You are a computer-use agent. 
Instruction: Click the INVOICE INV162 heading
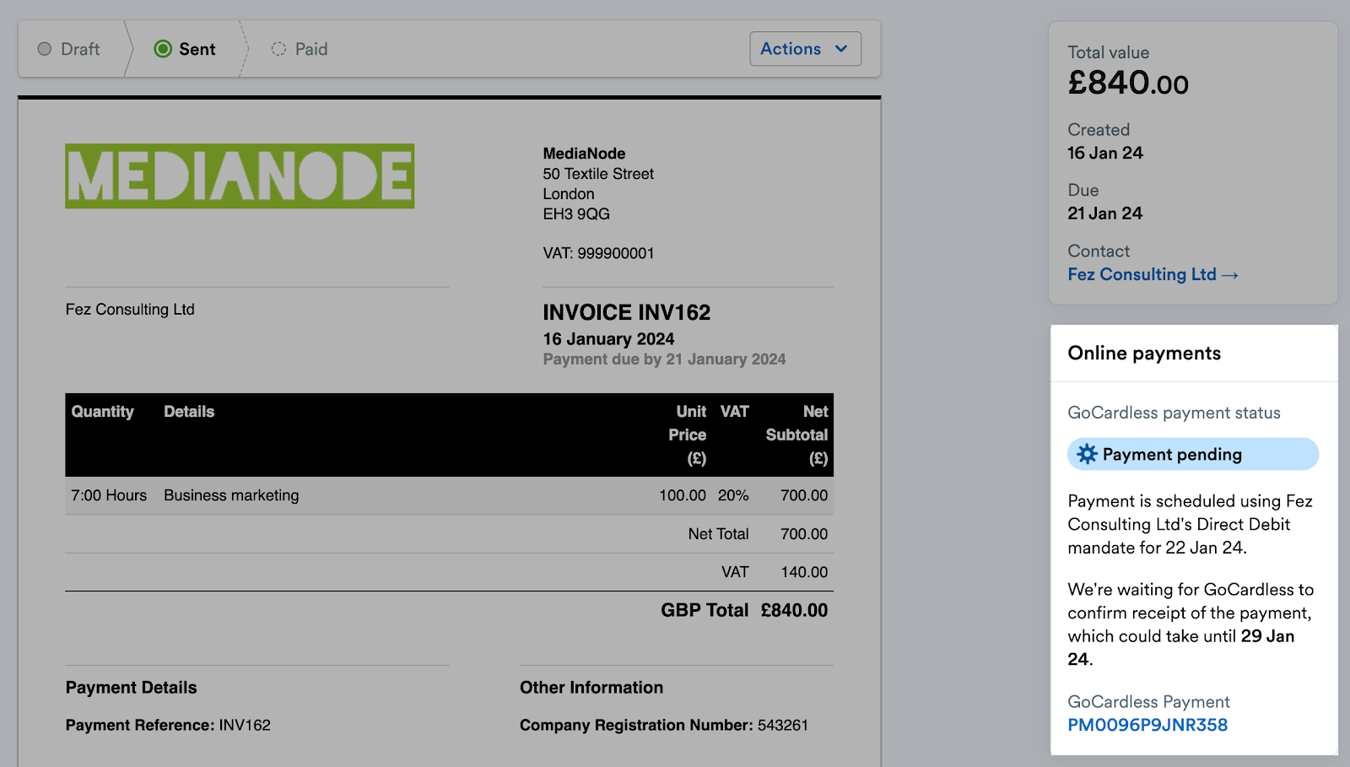(x=626, y=312)
